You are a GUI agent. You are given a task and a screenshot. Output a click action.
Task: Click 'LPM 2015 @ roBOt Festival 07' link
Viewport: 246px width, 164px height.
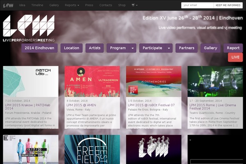click(151, 105)
